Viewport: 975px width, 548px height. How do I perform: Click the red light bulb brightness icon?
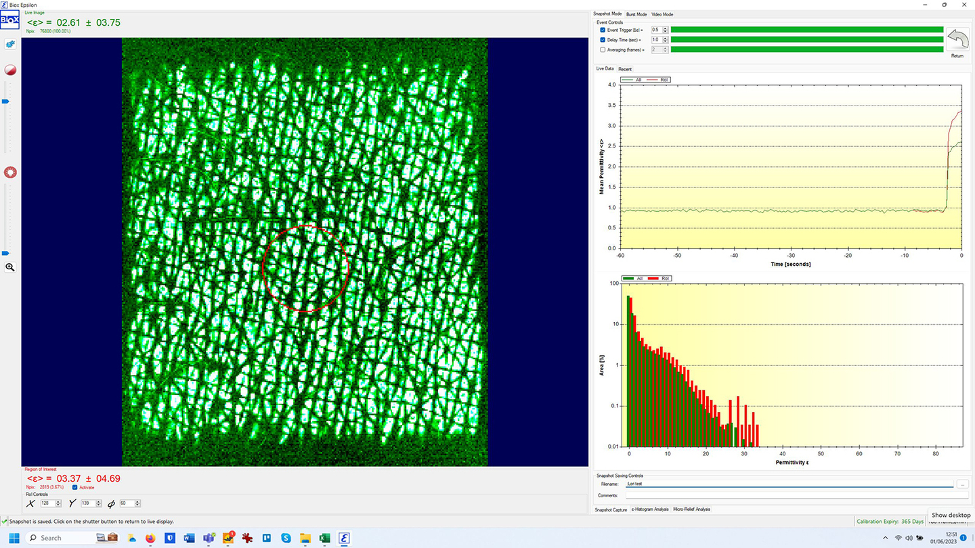(10, 173)
